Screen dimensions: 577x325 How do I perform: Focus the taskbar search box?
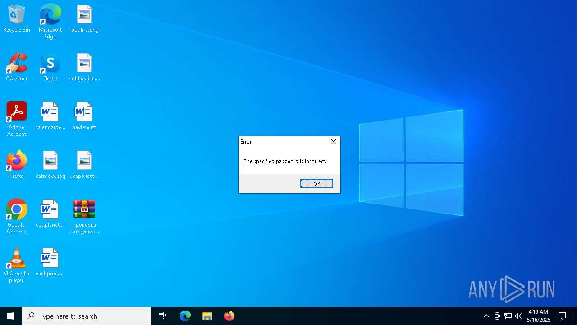[87, 316]
